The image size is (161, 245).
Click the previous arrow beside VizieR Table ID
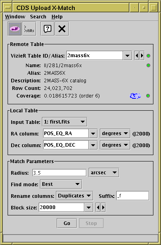pyautogui.click(x=137, y=56)
